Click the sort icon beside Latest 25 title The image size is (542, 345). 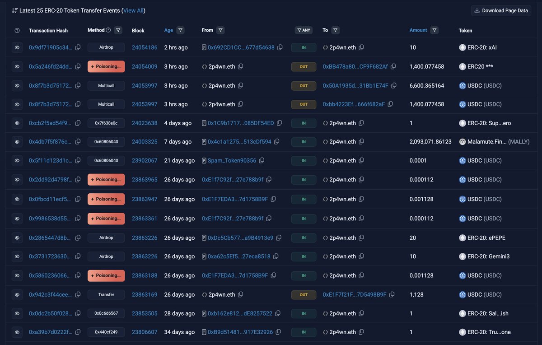coord(14,10)
